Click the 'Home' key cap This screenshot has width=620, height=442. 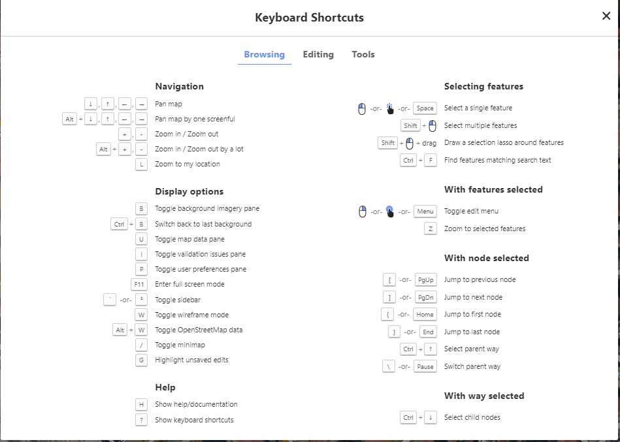[425, 315]
